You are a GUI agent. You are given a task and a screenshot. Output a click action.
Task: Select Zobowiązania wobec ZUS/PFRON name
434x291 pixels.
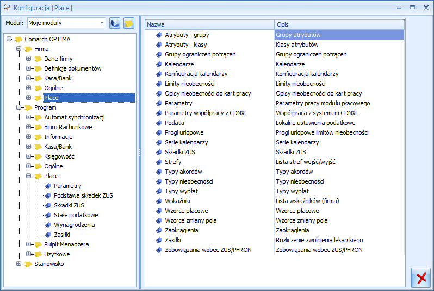208,250
